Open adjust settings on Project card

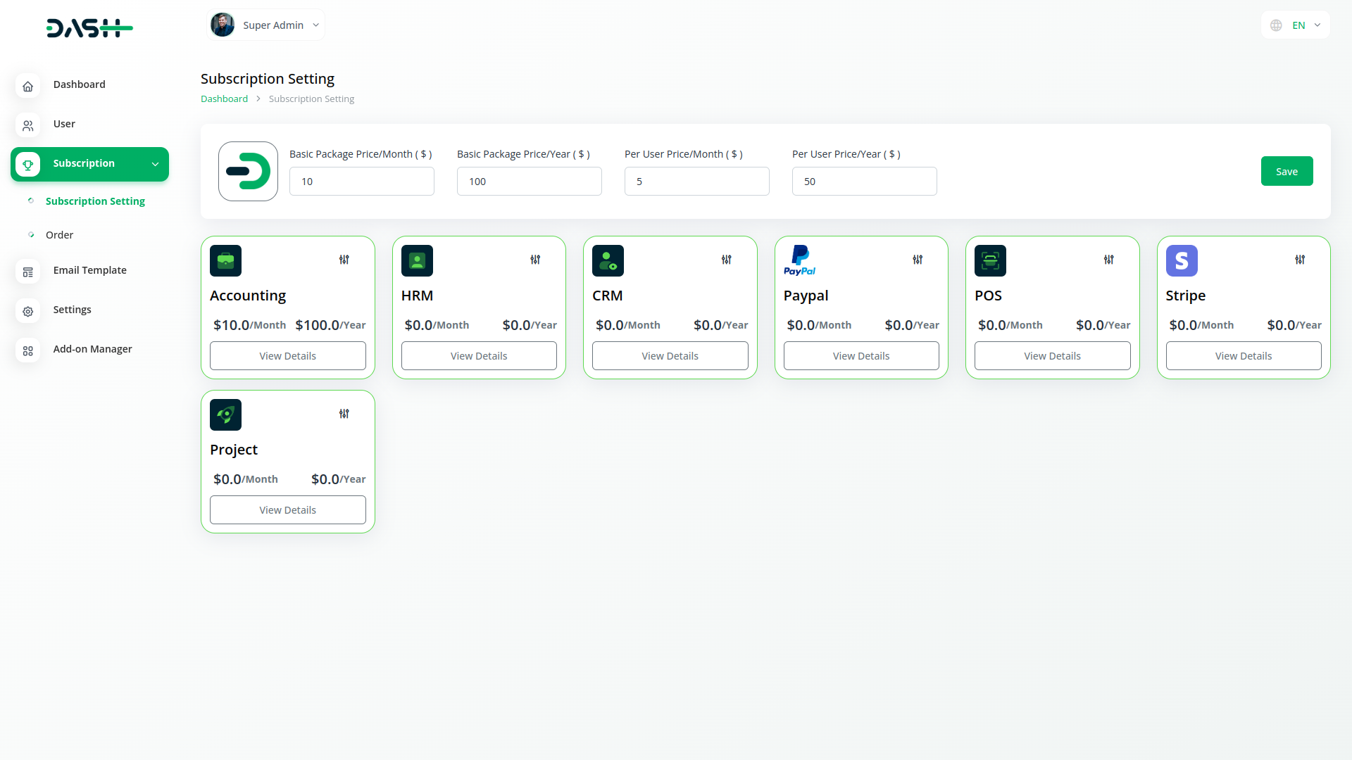click(x=344, y=414)
